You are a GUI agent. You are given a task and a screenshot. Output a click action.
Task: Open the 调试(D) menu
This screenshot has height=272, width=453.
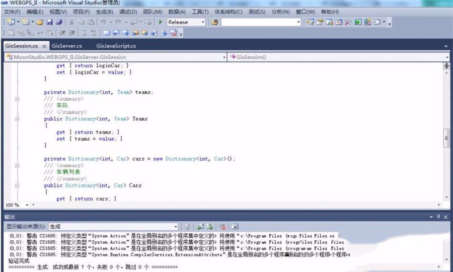128,12
